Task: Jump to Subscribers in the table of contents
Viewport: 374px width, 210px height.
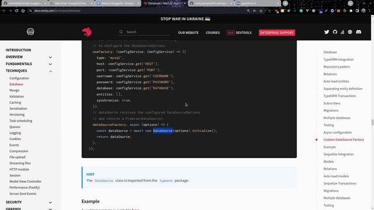Action: (332, 103)
